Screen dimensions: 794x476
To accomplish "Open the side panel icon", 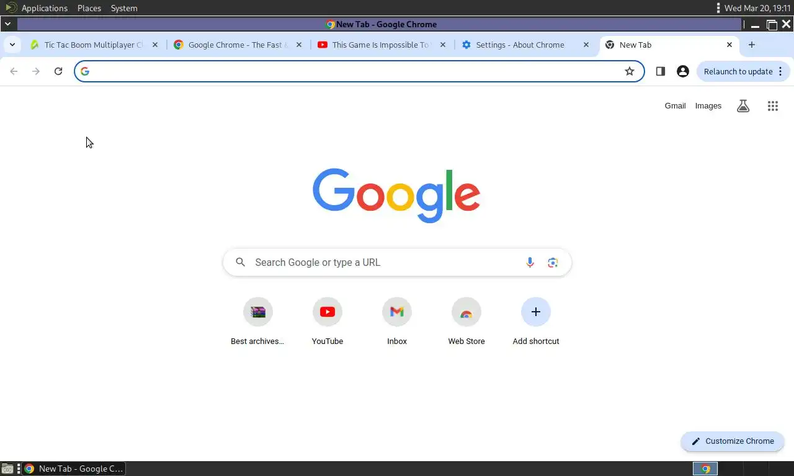I will 660,71.
